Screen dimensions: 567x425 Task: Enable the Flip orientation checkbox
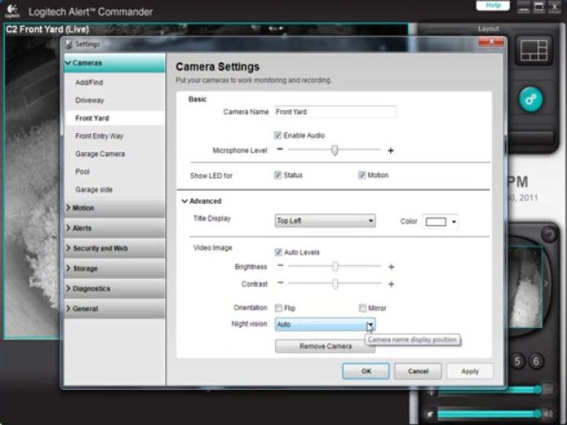point(278,308)
